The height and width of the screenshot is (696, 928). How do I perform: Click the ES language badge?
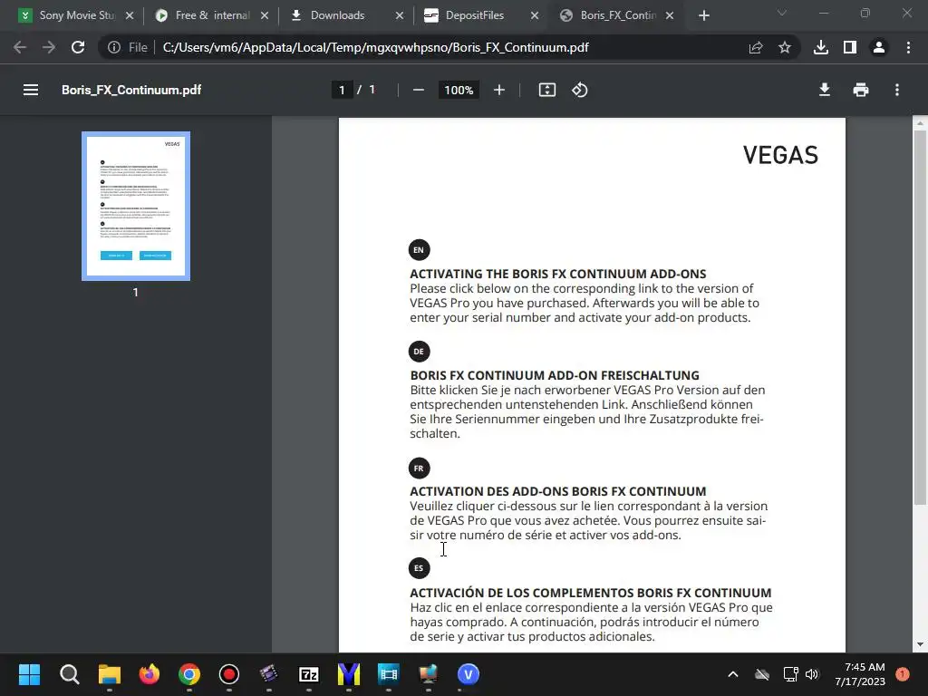[x=419, y=568]
